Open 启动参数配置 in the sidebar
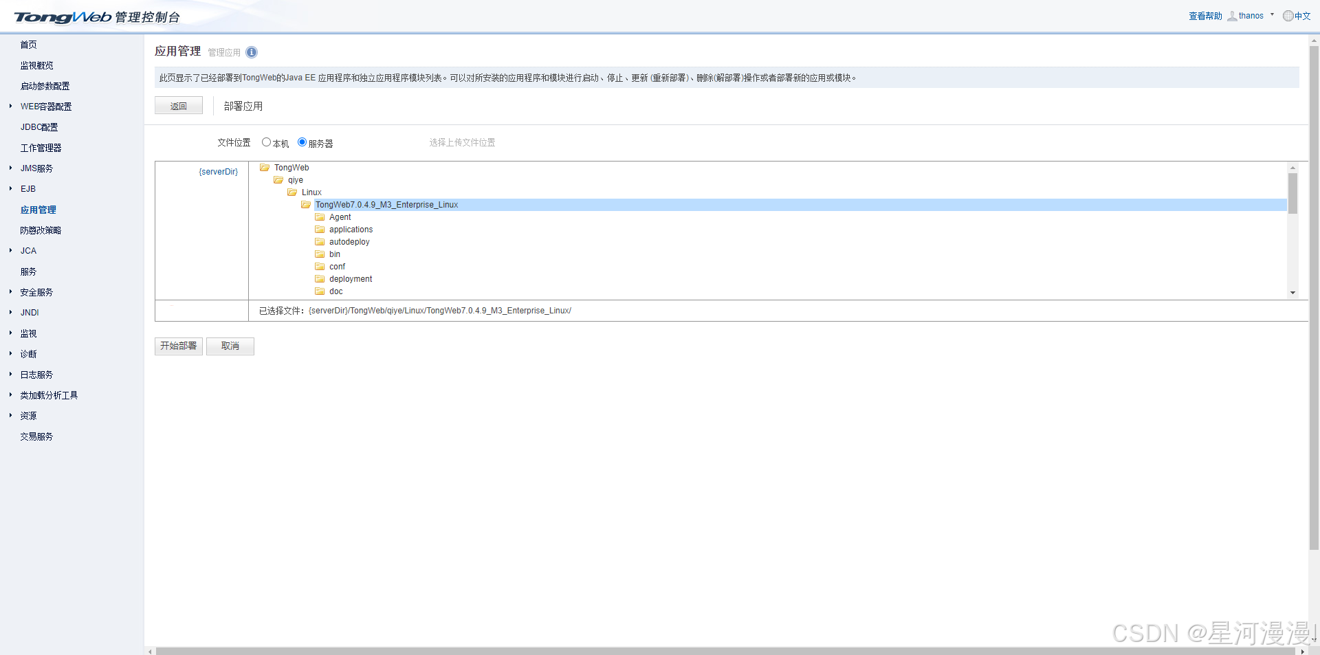The height and width of the screenshot is (655, 1320). pyautogui.click(x=45, y=86)
